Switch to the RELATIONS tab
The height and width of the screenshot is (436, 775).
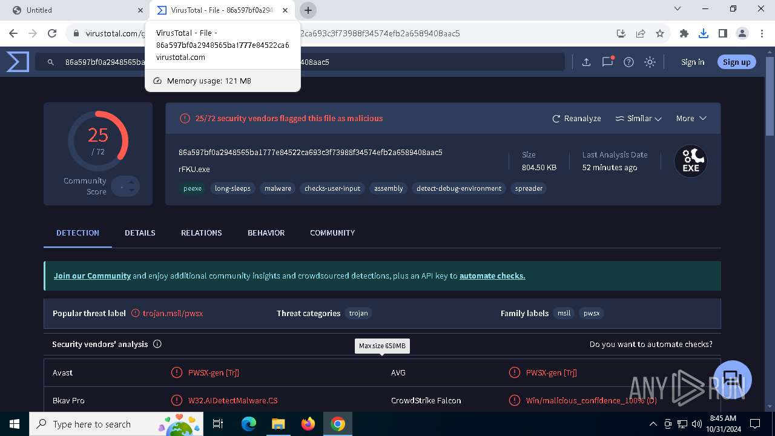tap(202, 233)
